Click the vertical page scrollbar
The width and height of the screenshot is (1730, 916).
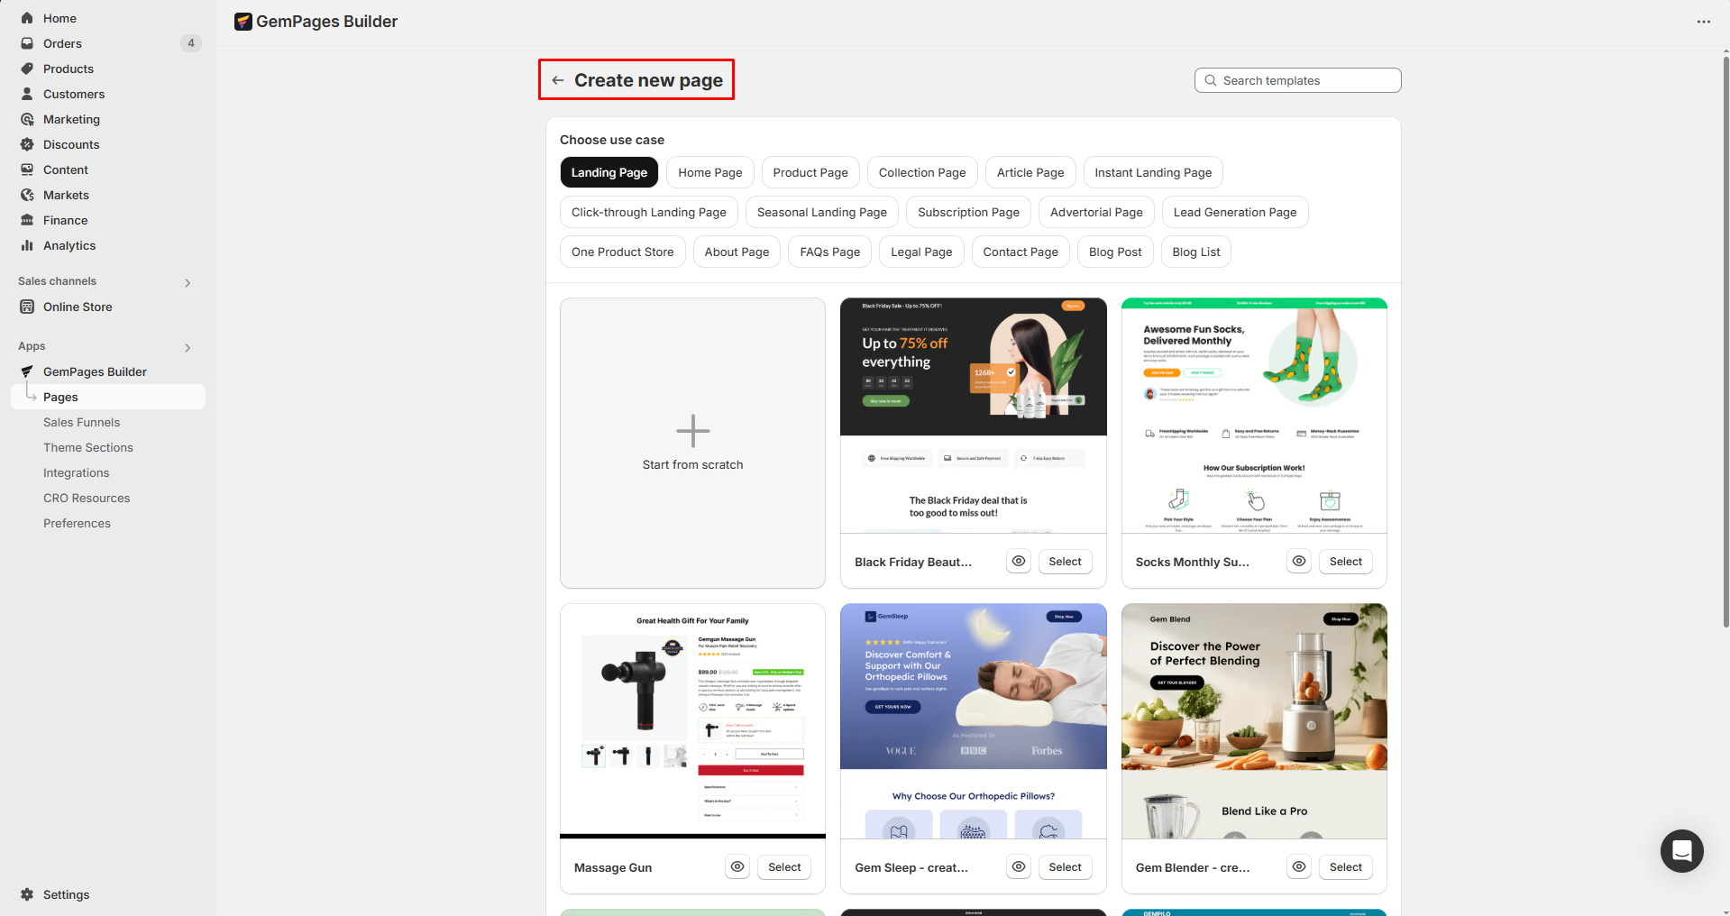[1725, 343]
